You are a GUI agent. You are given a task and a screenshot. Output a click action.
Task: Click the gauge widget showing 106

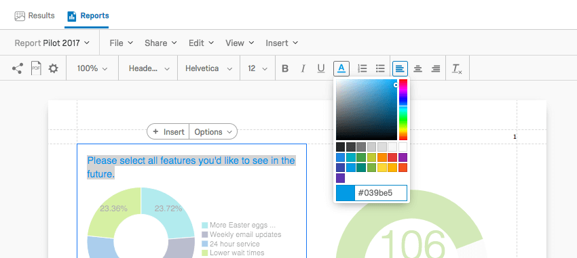point(412,224)
